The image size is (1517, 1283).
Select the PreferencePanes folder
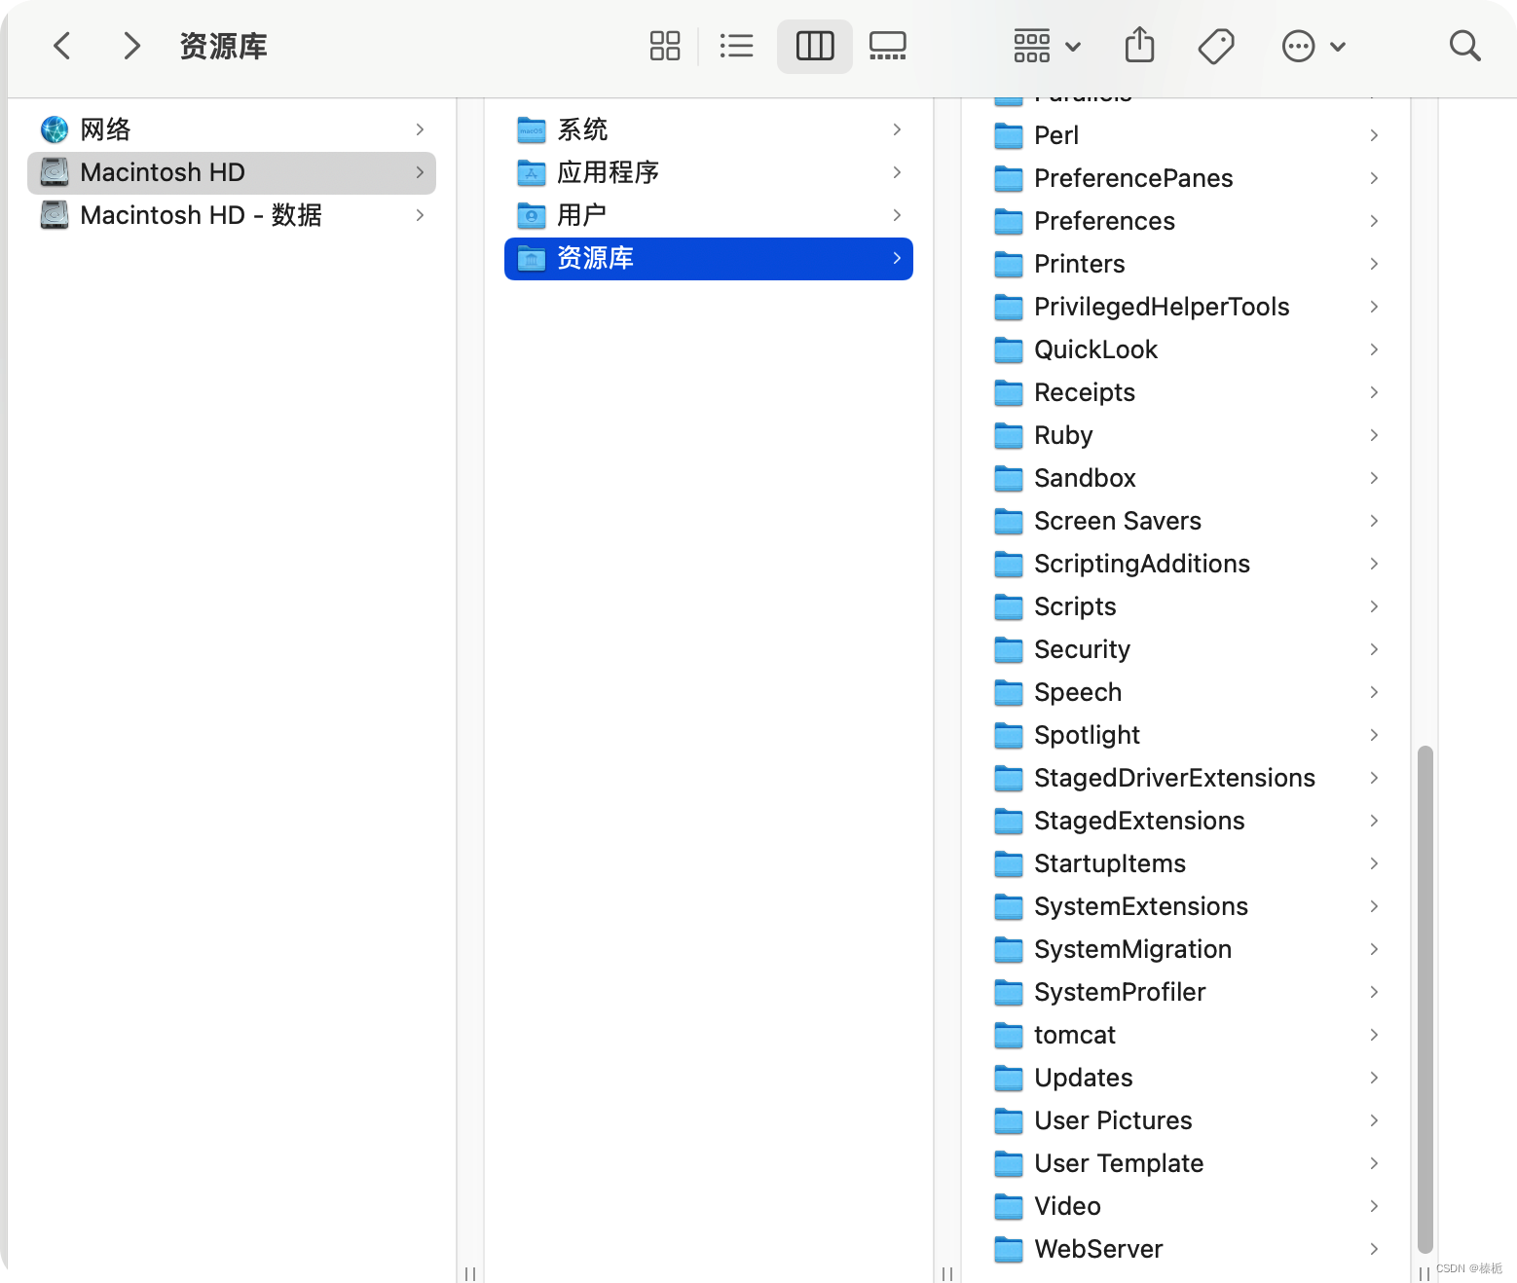[x=1186, y=178]
